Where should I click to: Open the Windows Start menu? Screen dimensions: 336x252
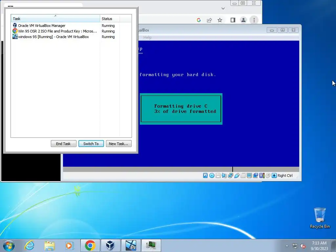(9, 245)
